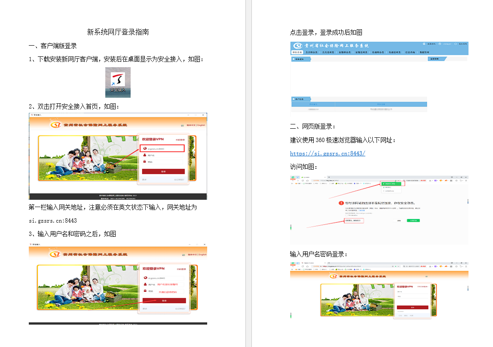
Task: Open the 数据管理 tab in service system
Action: 424,53
